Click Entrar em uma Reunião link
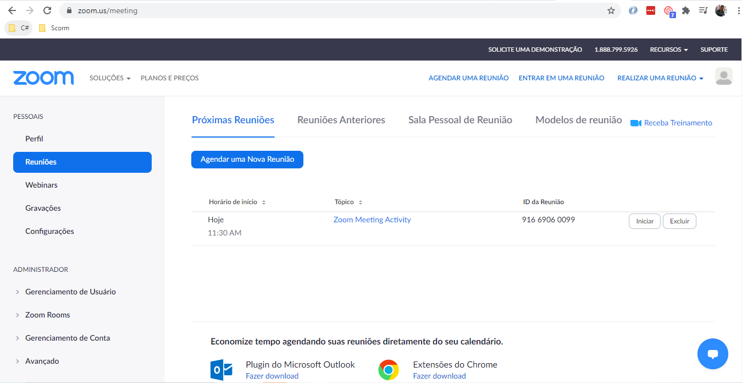The image size is (742, 383). (561, 78)
